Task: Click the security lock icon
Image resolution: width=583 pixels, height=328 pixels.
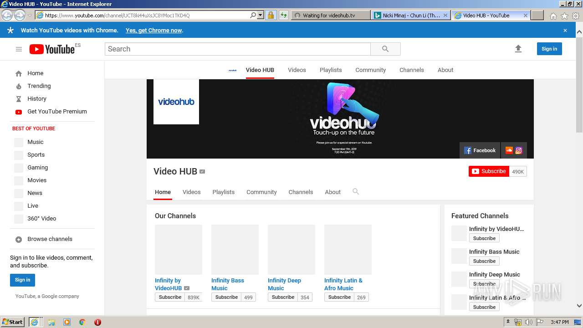Action: point(271,15)
